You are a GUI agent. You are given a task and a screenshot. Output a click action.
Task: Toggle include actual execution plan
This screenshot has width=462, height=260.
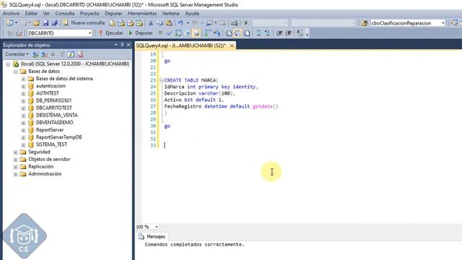(x=208, y=33)
